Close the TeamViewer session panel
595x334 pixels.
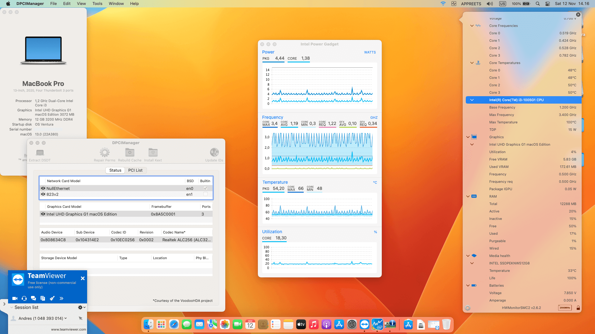coord(83,278)
